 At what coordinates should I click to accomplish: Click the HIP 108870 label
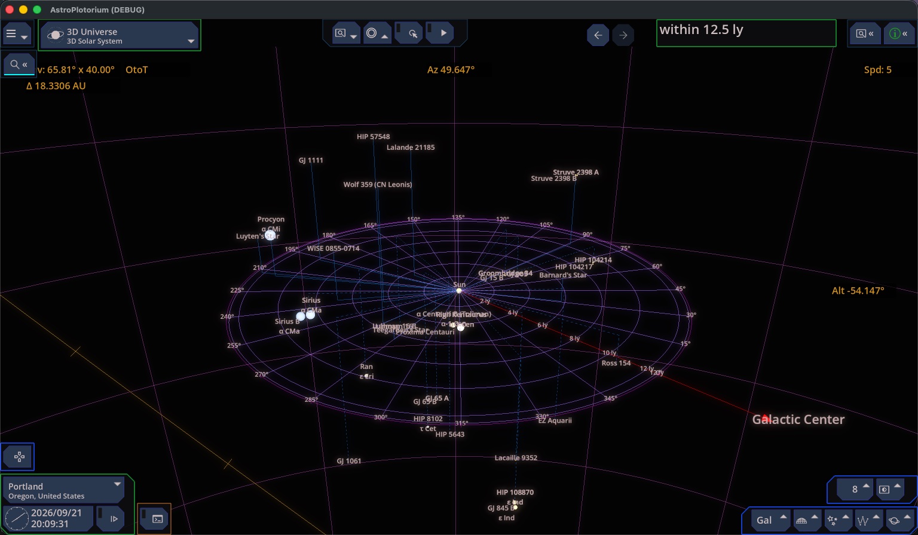pyautogui.click(x=515, y=493)
